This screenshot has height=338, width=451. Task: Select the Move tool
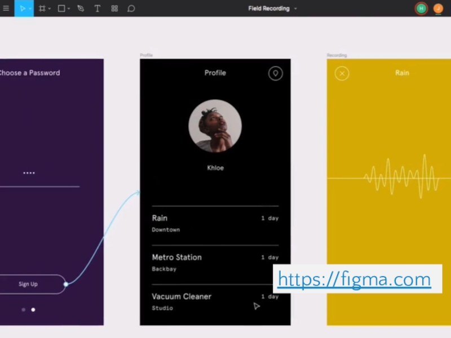(x=22, y=8)
